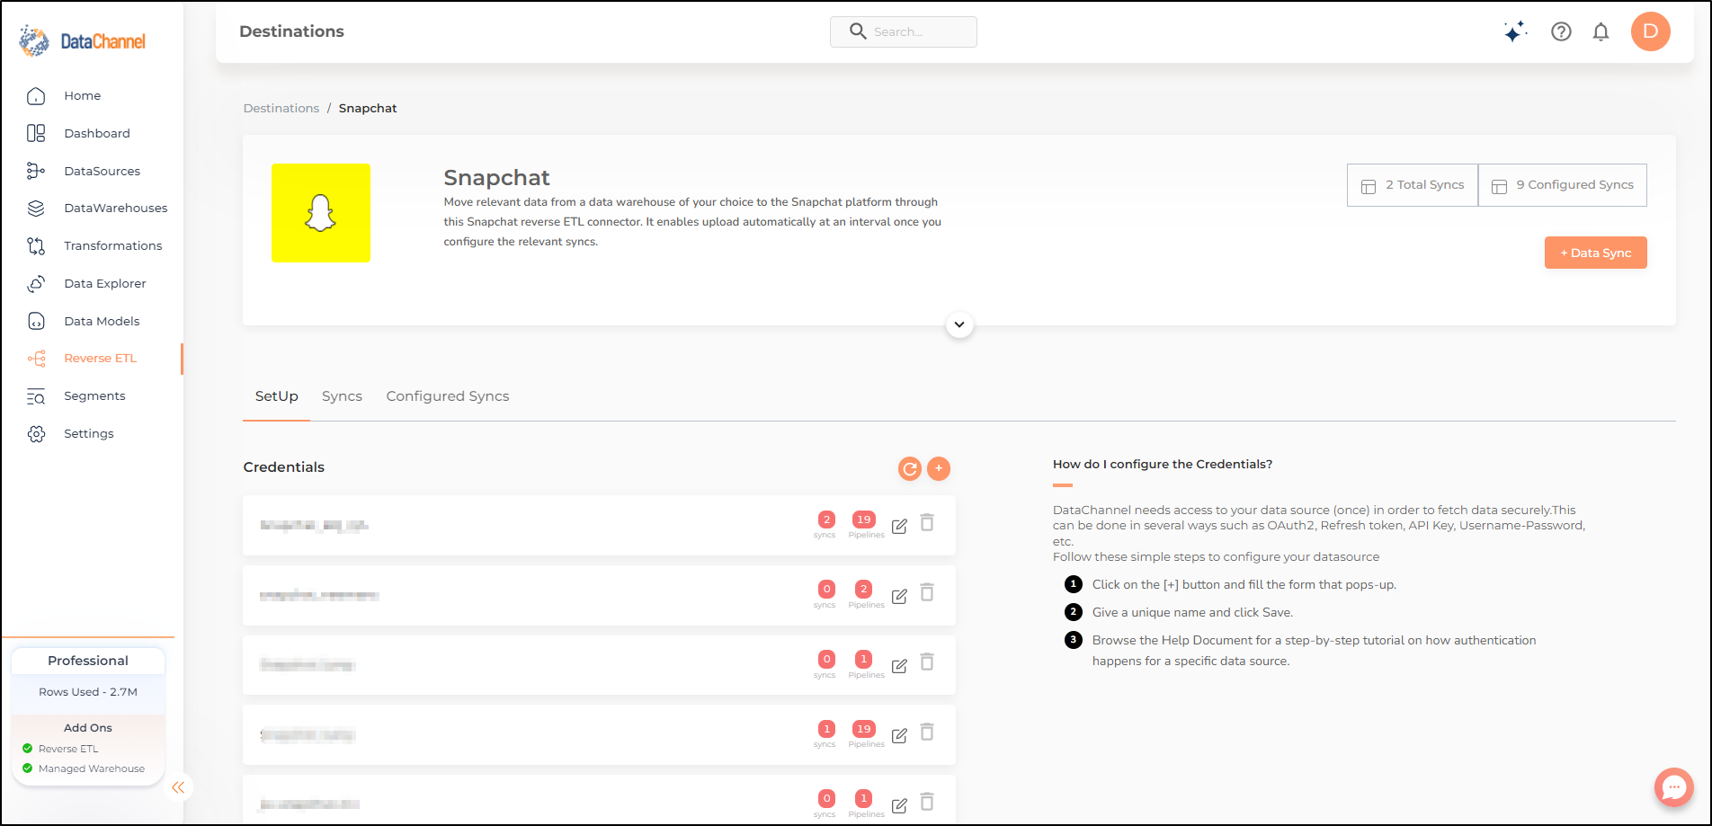
Task: Collapse the sidebar with the double chevron
Action: (178, 787)
